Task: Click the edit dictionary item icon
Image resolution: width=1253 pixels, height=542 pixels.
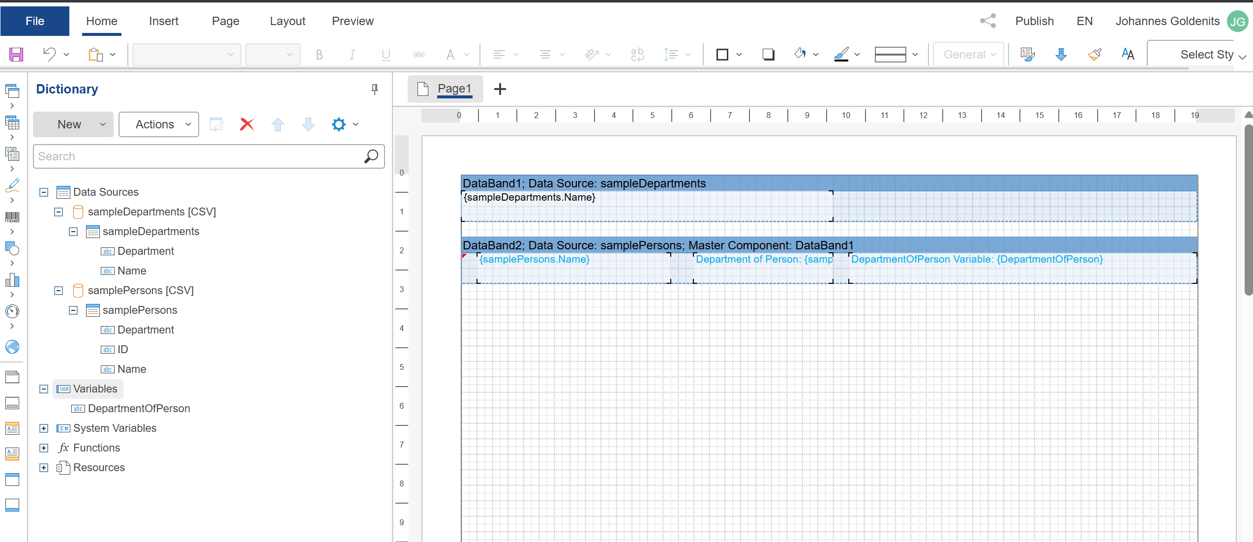Action: [216, 124]
